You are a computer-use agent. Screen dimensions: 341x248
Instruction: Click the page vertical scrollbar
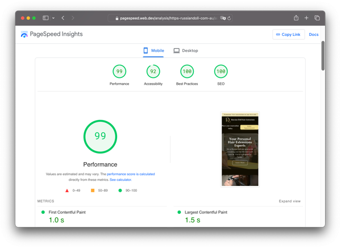tap(323, 56)
